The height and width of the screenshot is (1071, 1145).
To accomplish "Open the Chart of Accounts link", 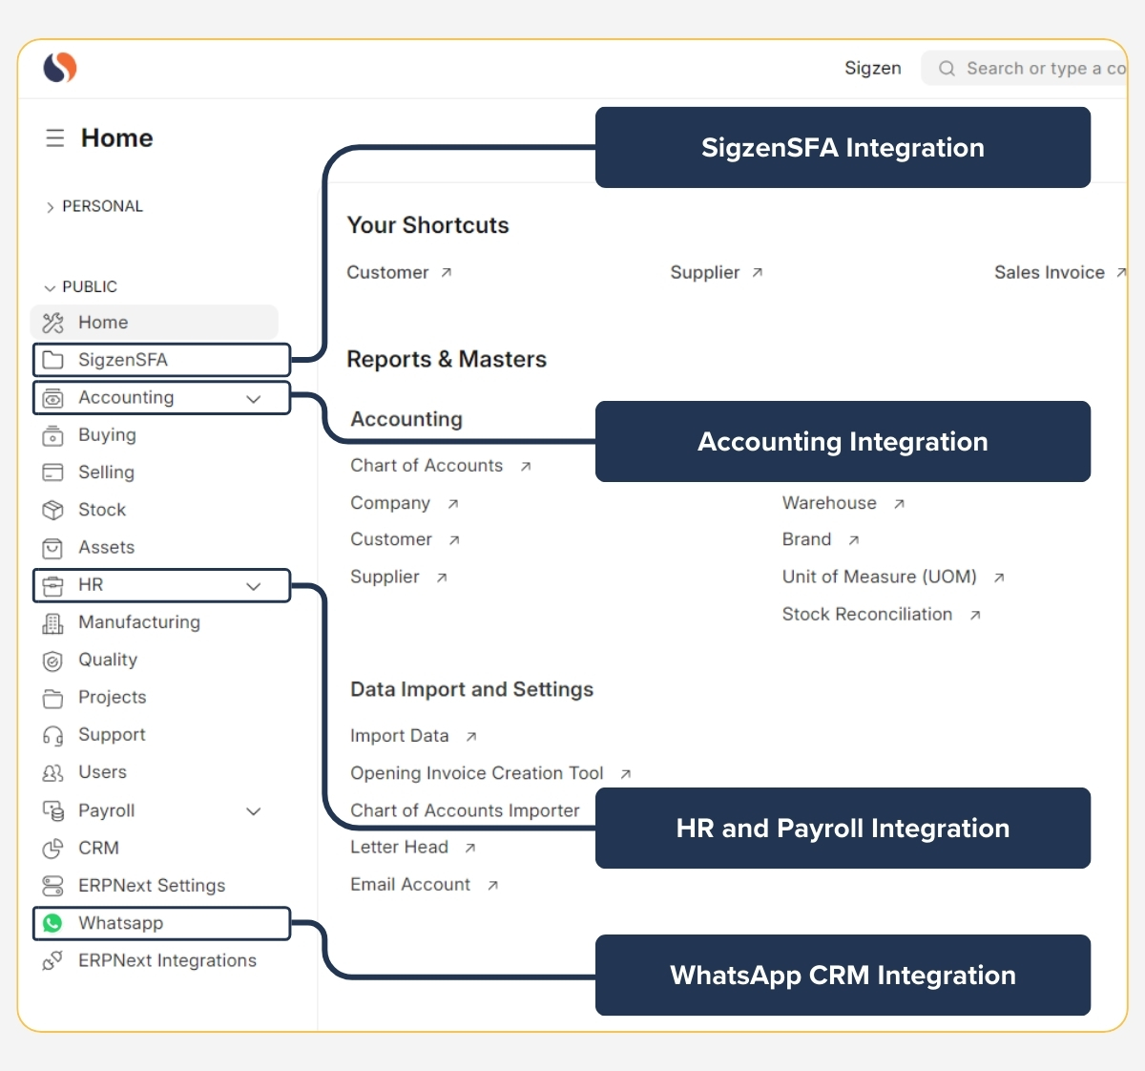I will (x=427, y=465).
